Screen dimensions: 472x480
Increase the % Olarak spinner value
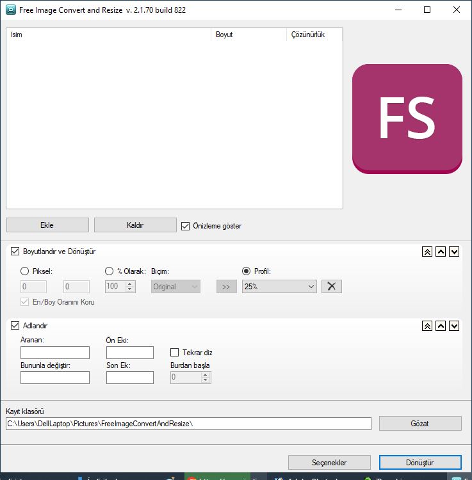click(x=130, y=284)
